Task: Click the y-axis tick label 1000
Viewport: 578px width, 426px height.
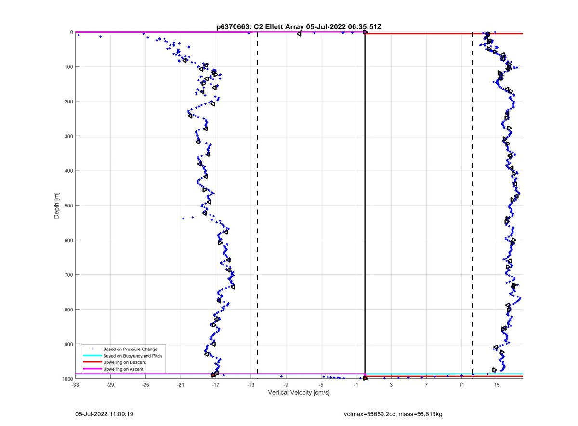Action: (x=66, y=379)
